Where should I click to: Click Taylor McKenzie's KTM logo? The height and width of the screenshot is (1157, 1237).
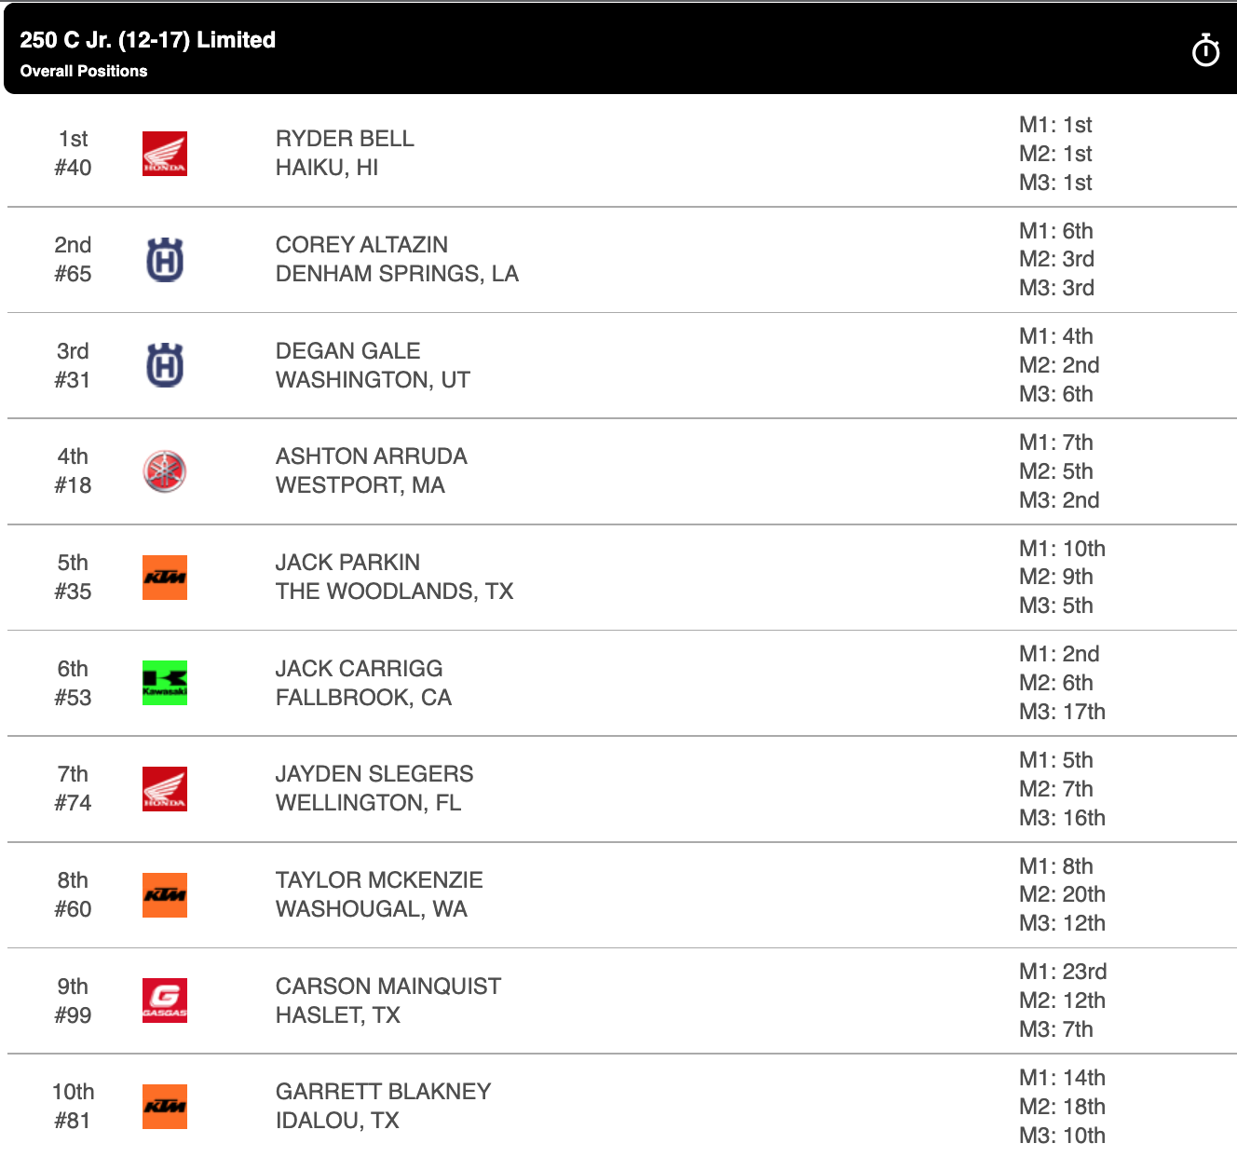click(165, 895)
